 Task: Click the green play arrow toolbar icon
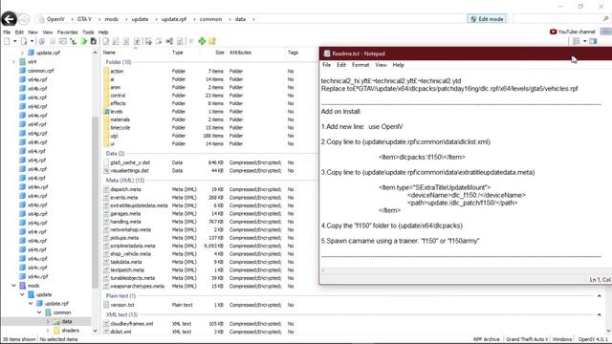tap(84, 41)
